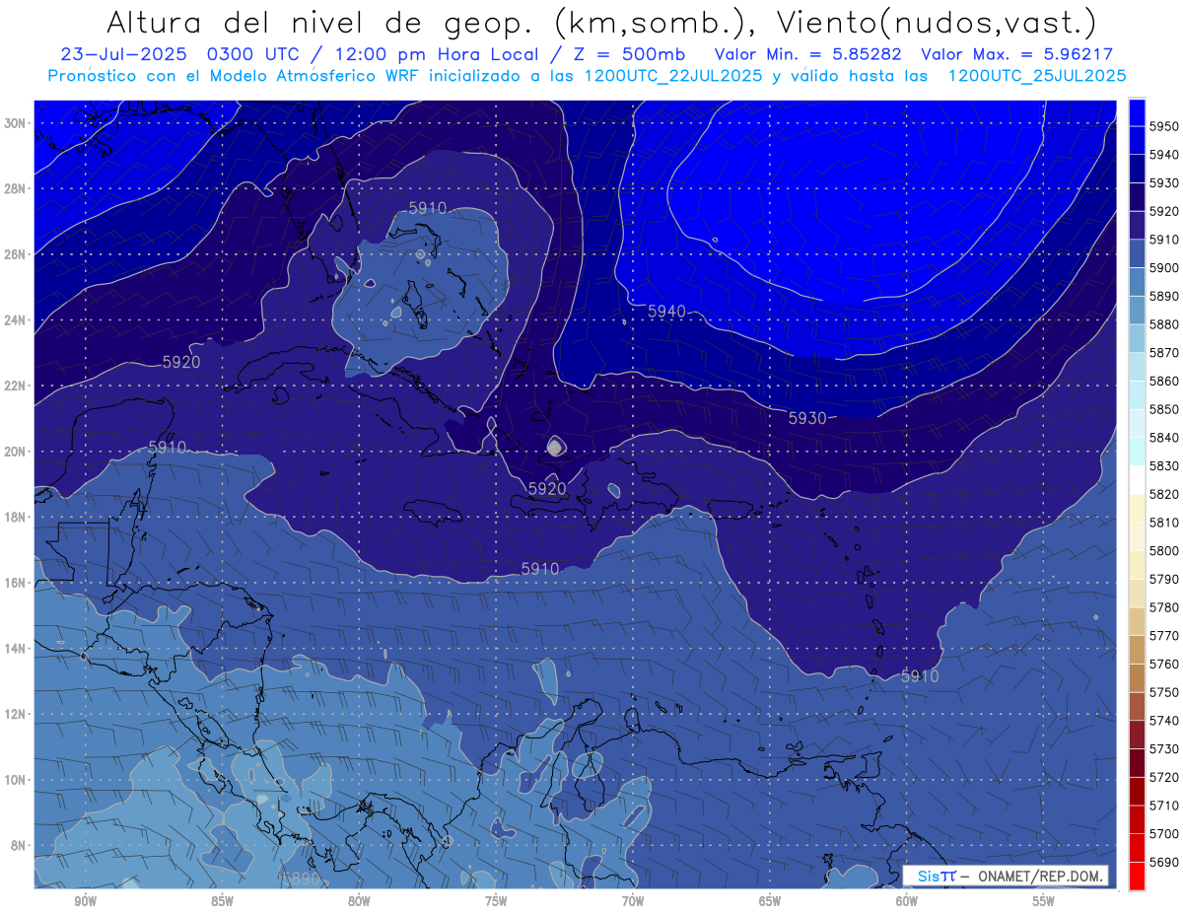The width and height of the screenshot is (1183, 914).
Task: Click the '18N' latitude axis label
Action: pos(16,518)
